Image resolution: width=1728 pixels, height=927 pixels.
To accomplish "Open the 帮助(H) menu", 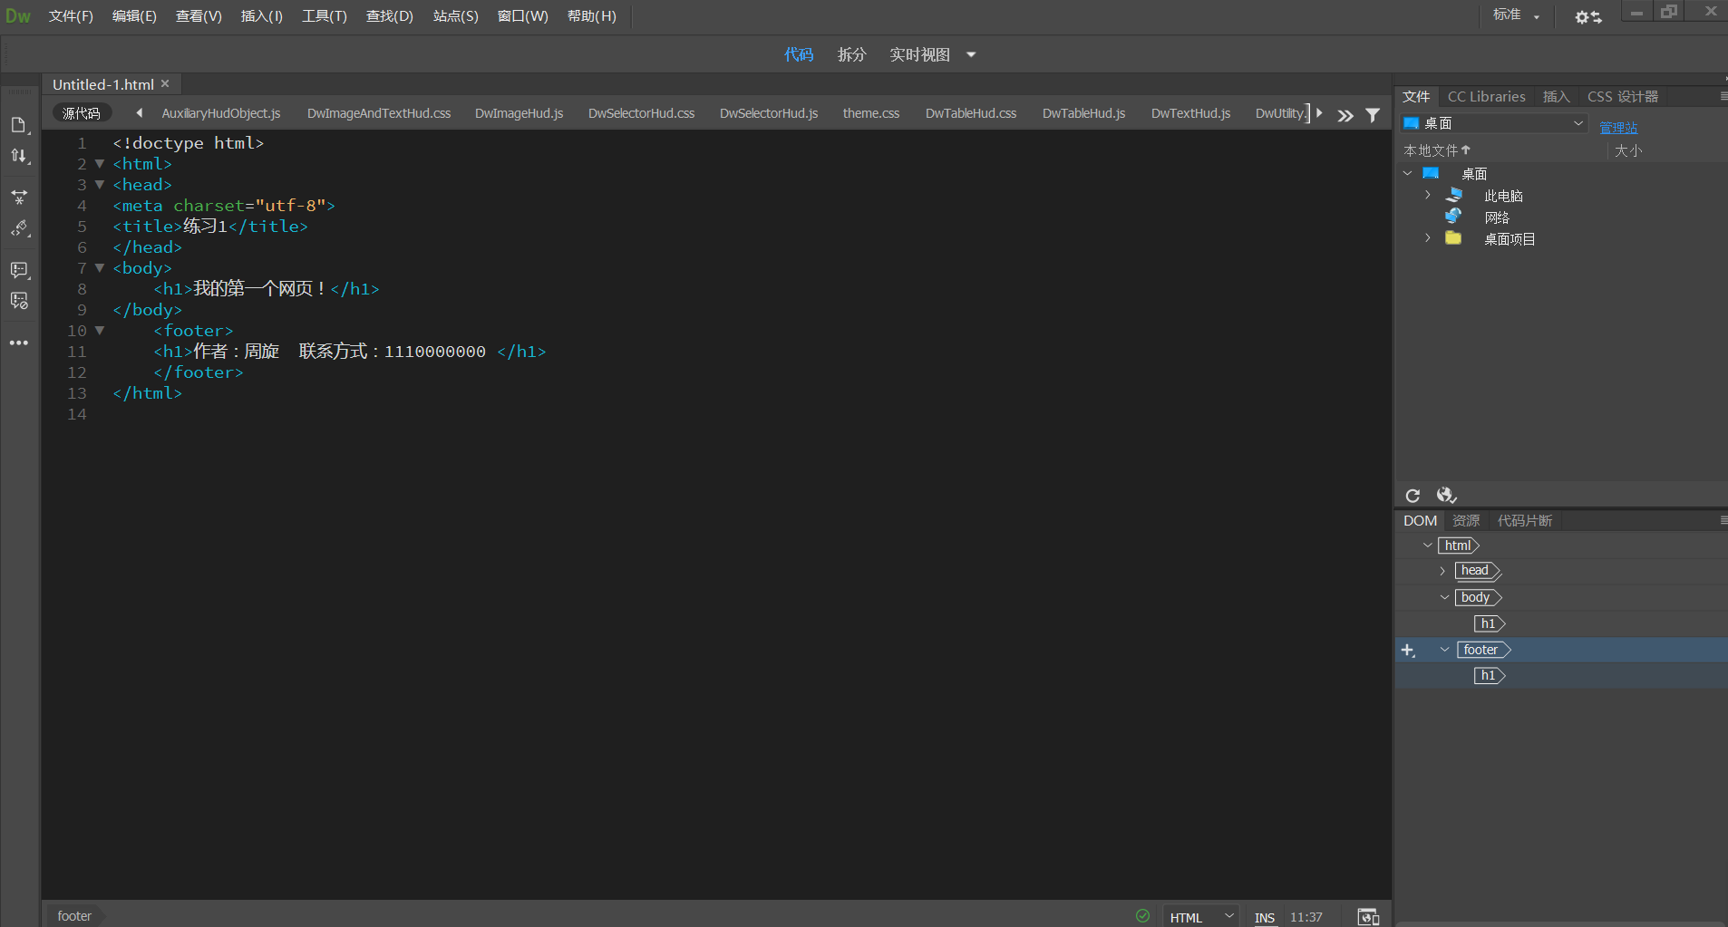I will coord(591,16).
